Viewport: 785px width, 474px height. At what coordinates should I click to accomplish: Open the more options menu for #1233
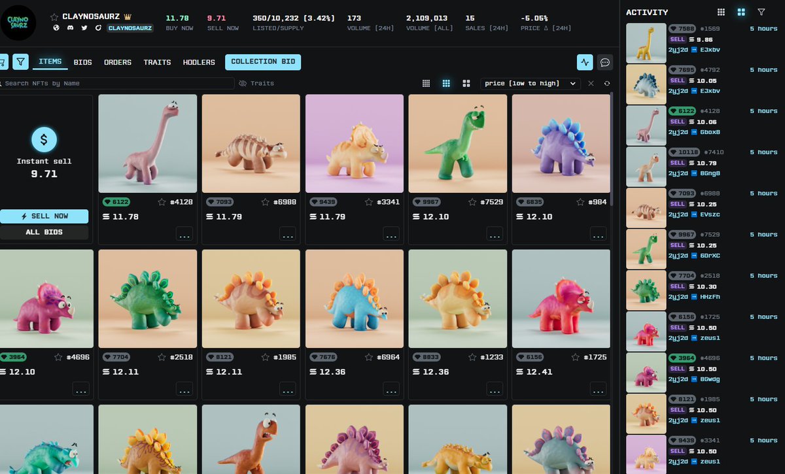(x=495, y=389)
